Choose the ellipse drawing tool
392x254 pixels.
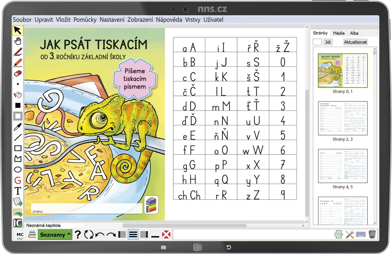18,169
